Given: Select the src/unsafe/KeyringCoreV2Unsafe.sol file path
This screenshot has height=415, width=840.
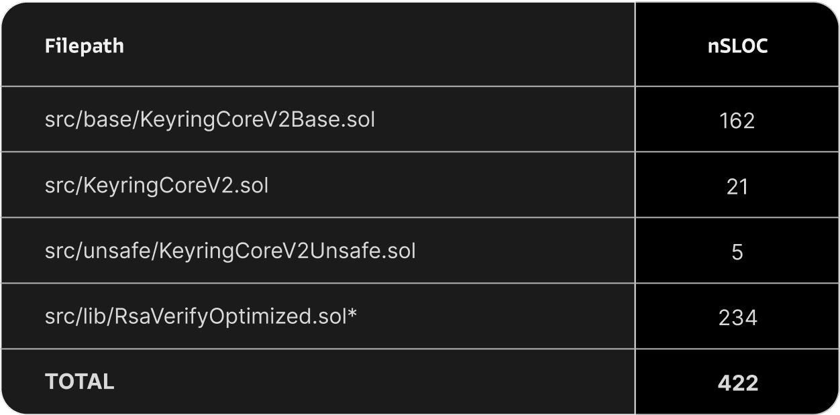Looking at the screenshot, I should (x=230, y=251).
